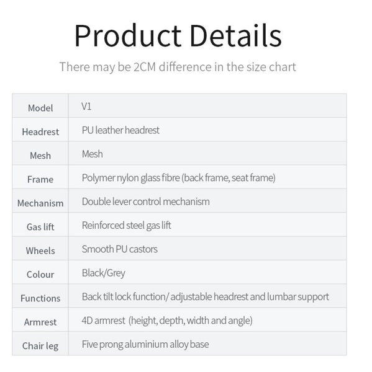Select Double lever control mechanism text
Screen dimensions: 372x372
pos(146,201)
